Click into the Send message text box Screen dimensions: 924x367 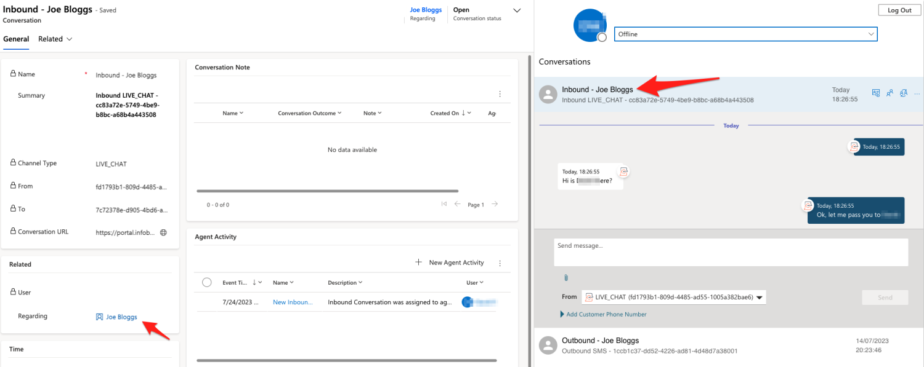pyautogui.click(x=731, y=252)
